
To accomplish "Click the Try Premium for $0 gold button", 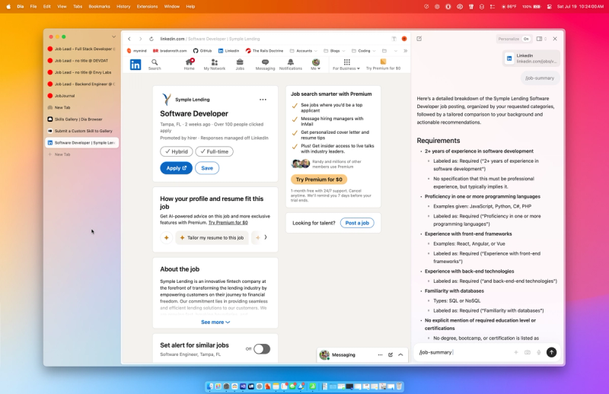I will tap(319, 180).
